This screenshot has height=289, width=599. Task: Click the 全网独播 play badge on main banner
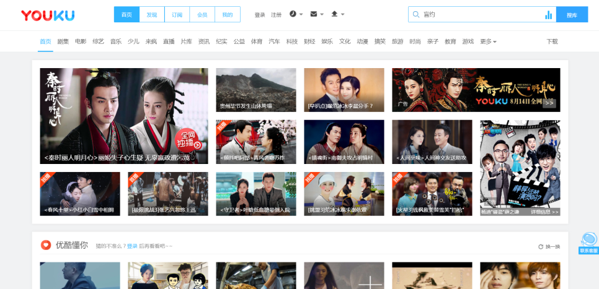click(x=188, y=140)
